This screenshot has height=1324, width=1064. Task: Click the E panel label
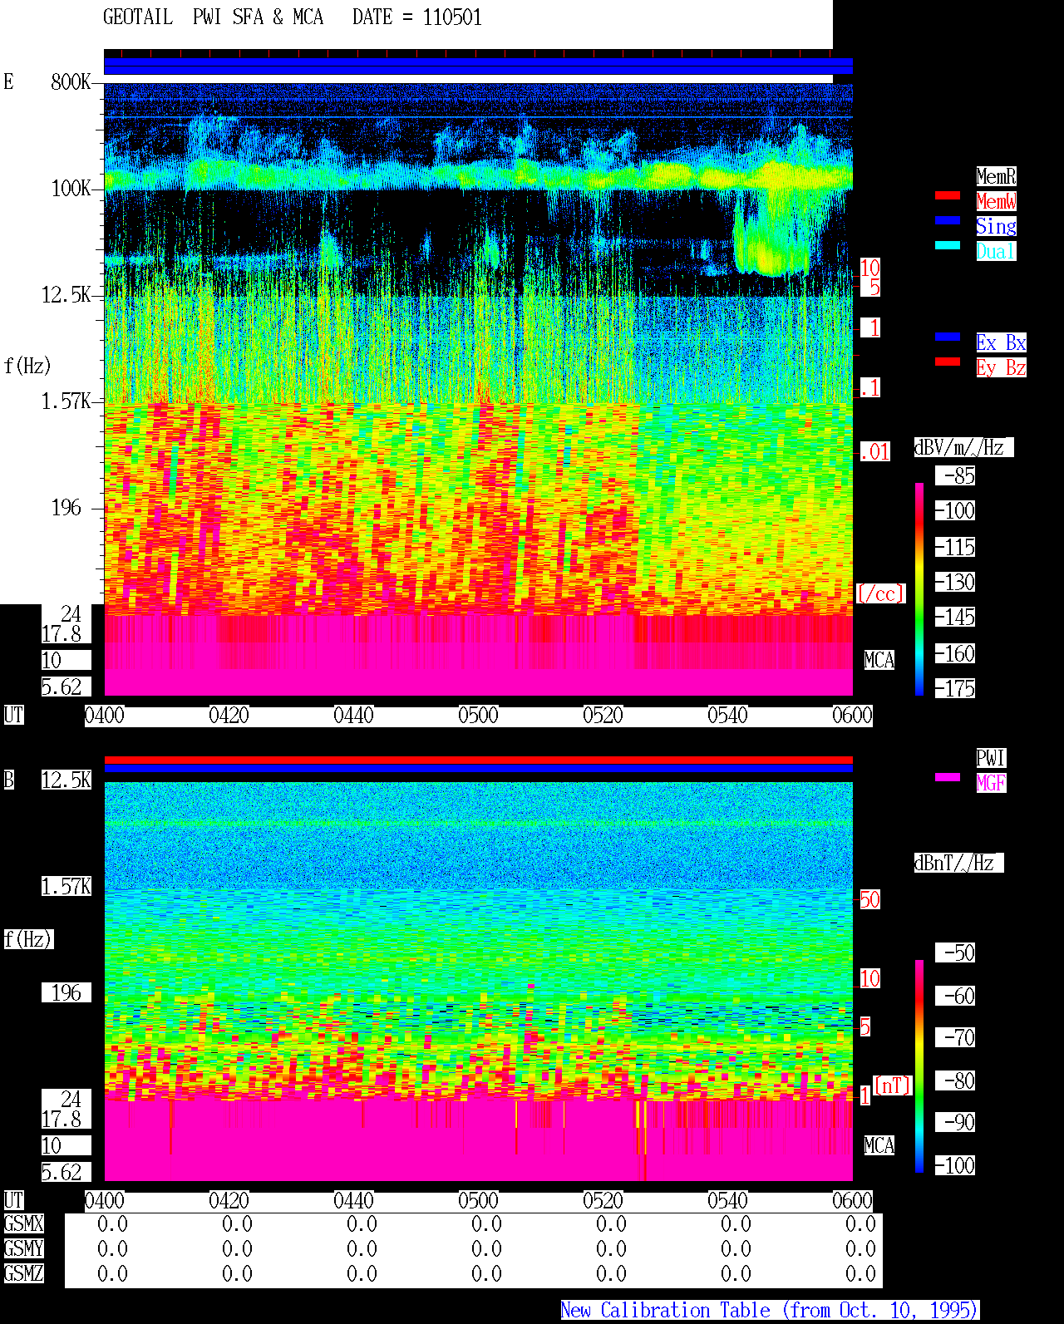coord(9,81)
